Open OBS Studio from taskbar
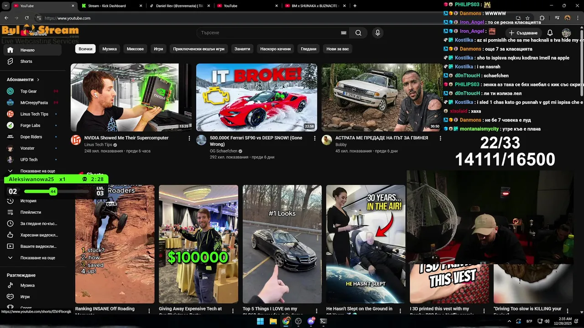Image resolution: width=584 pixels, height=328 pixels. point(298,321)
